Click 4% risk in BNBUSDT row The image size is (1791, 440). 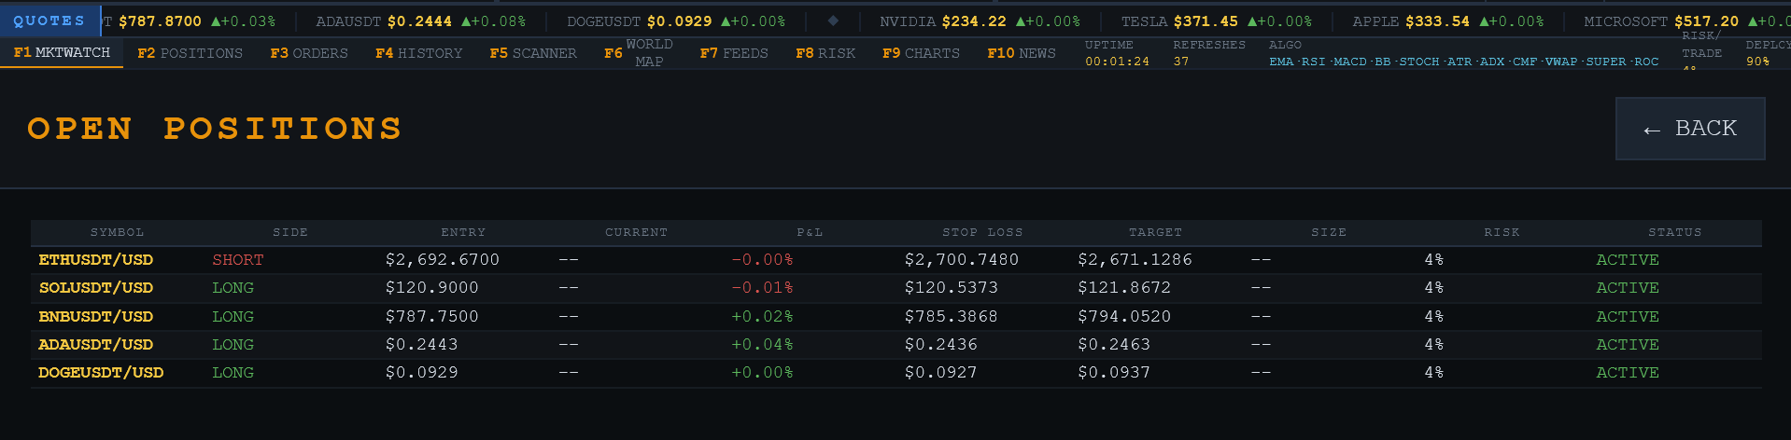(1434, 317)
